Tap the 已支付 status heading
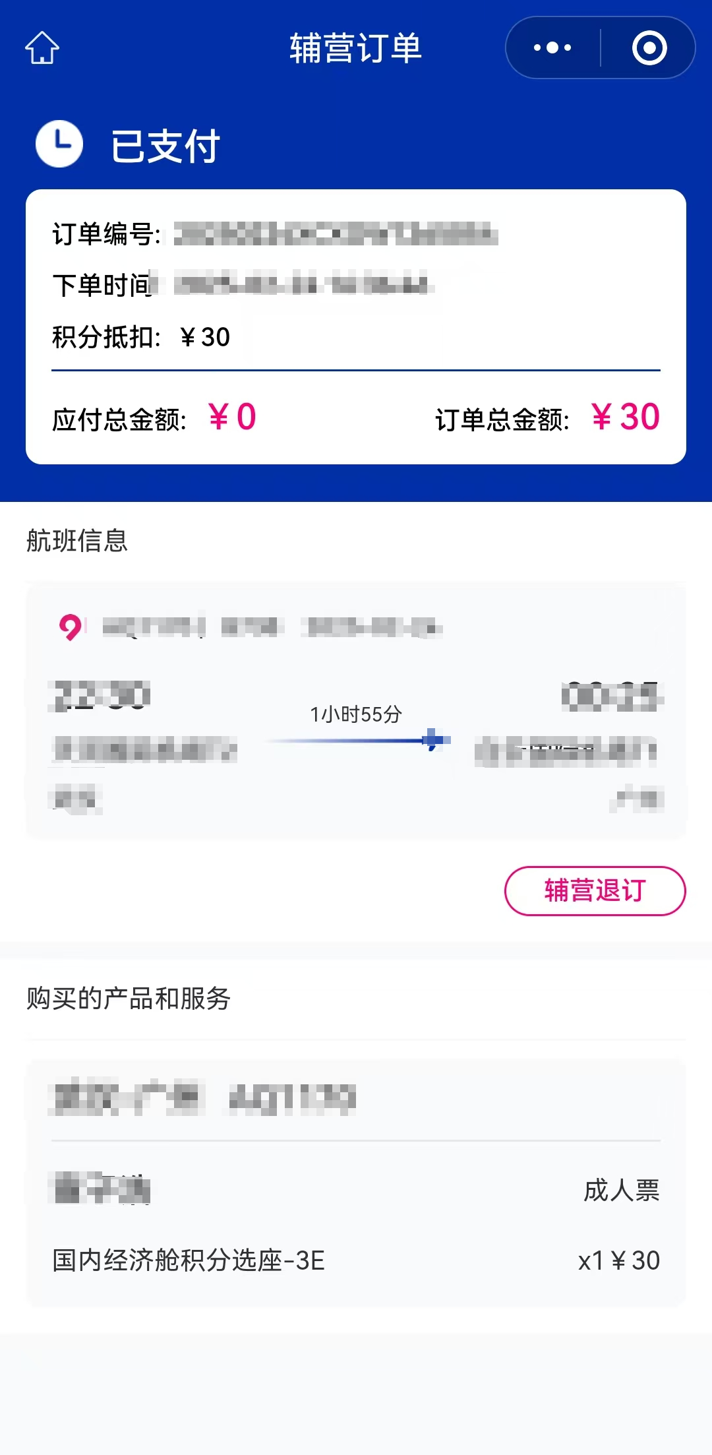The height and width of the screenshot is (1455, 712). click(x=165, y=146)
